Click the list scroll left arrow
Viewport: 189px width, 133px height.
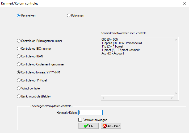[x=103, y=98]
